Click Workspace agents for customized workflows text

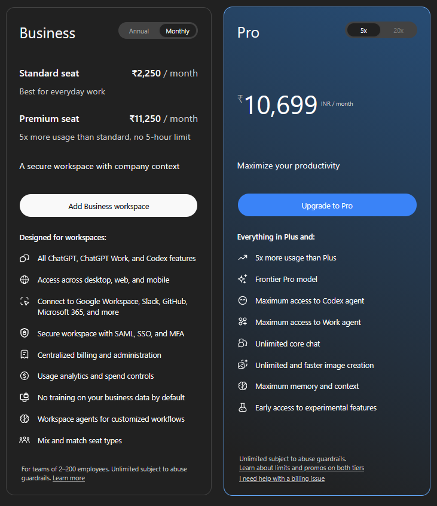pos(111,419)
